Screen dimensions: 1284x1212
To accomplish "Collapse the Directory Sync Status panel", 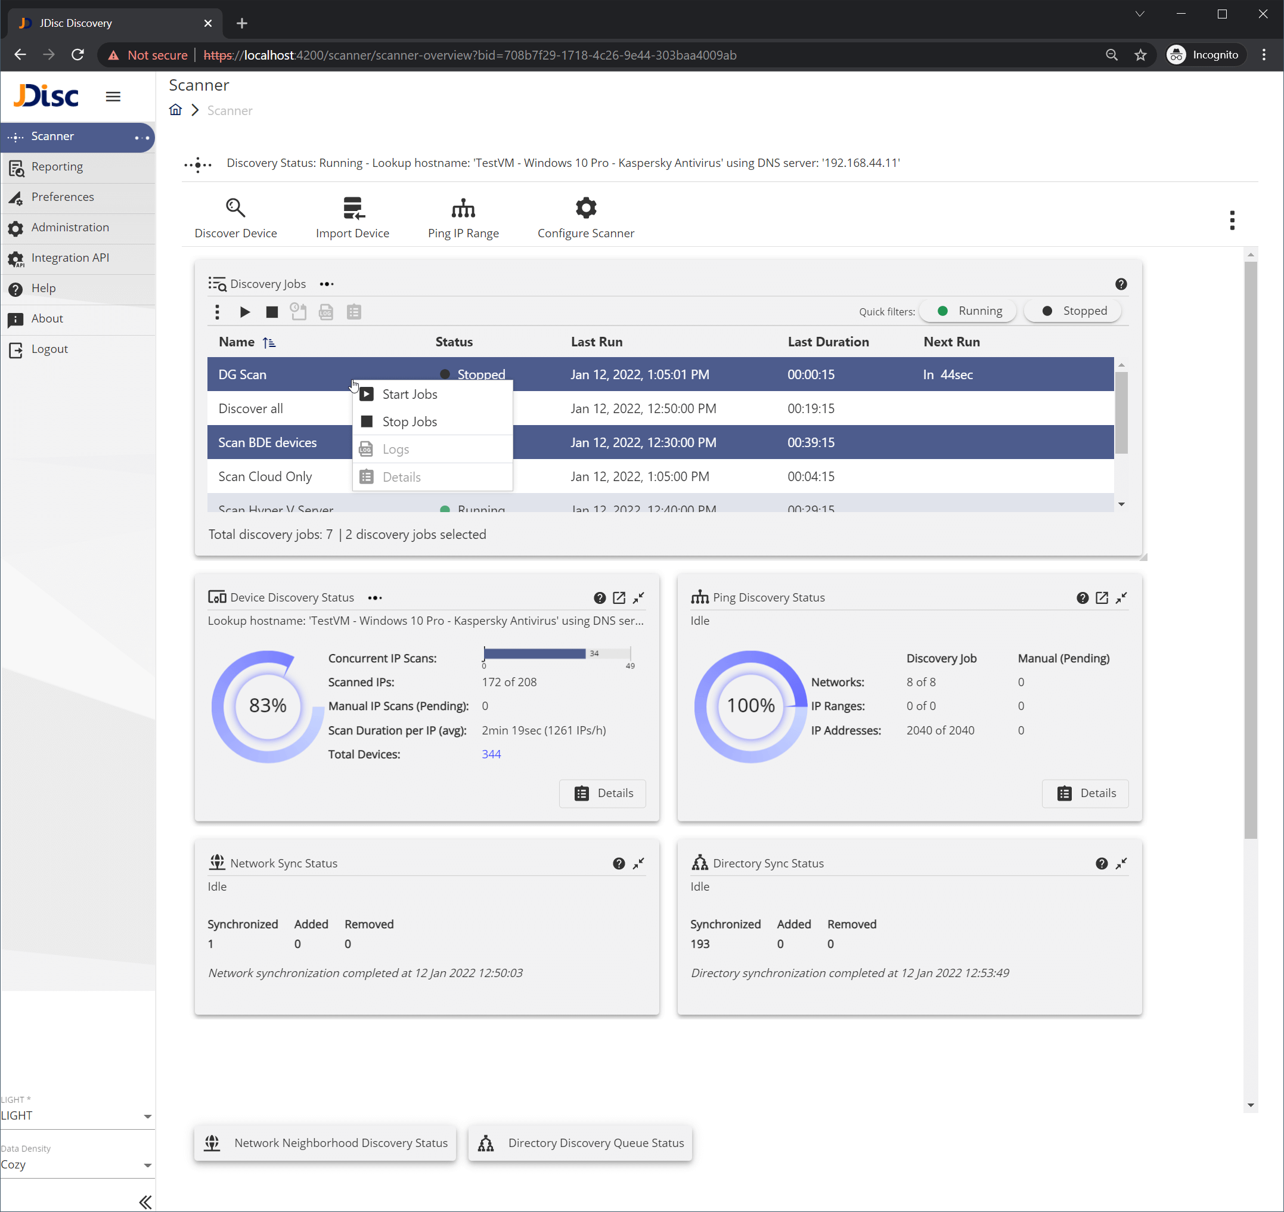I will click(1121, 863).
